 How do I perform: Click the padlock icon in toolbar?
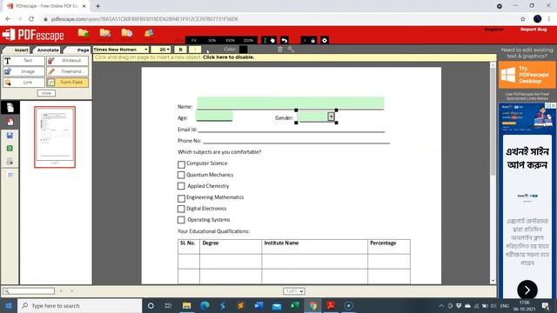tap(312, 41)
